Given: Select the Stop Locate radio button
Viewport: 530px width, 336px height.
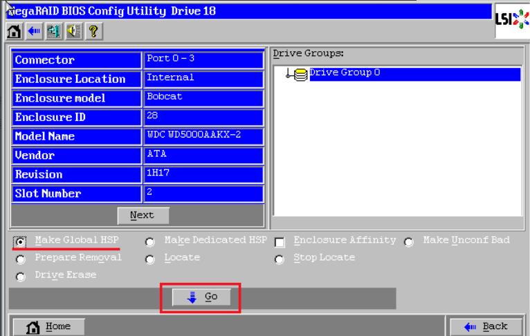Looking at the screenshot, I should (280, 260).
